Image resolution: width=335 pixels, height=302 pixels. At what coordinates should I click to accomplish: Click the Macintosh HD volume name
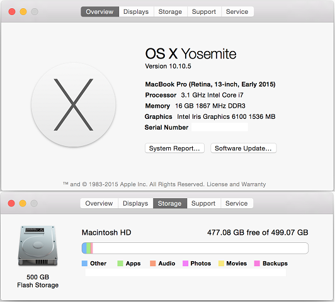[x=106, y=232]
